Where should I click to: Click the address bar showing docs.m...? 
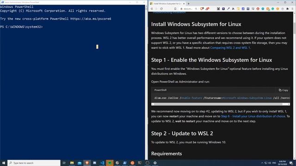pyautogui.click(x=188, y=9)
